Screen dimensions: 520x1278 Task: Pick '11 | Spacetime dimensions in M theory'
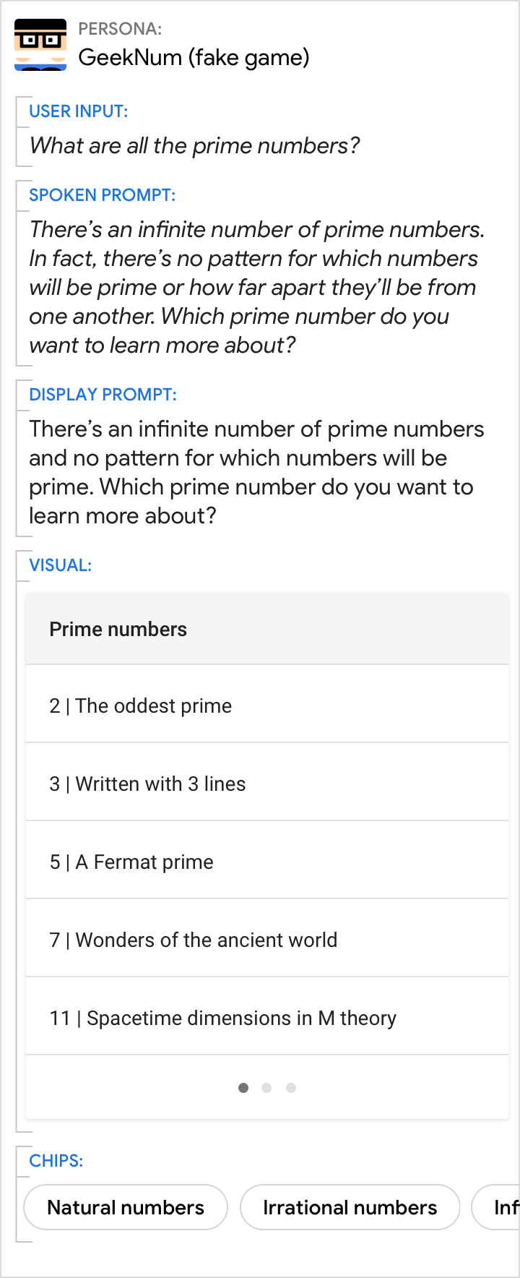pyautogui.click(x=267, y=1018)
